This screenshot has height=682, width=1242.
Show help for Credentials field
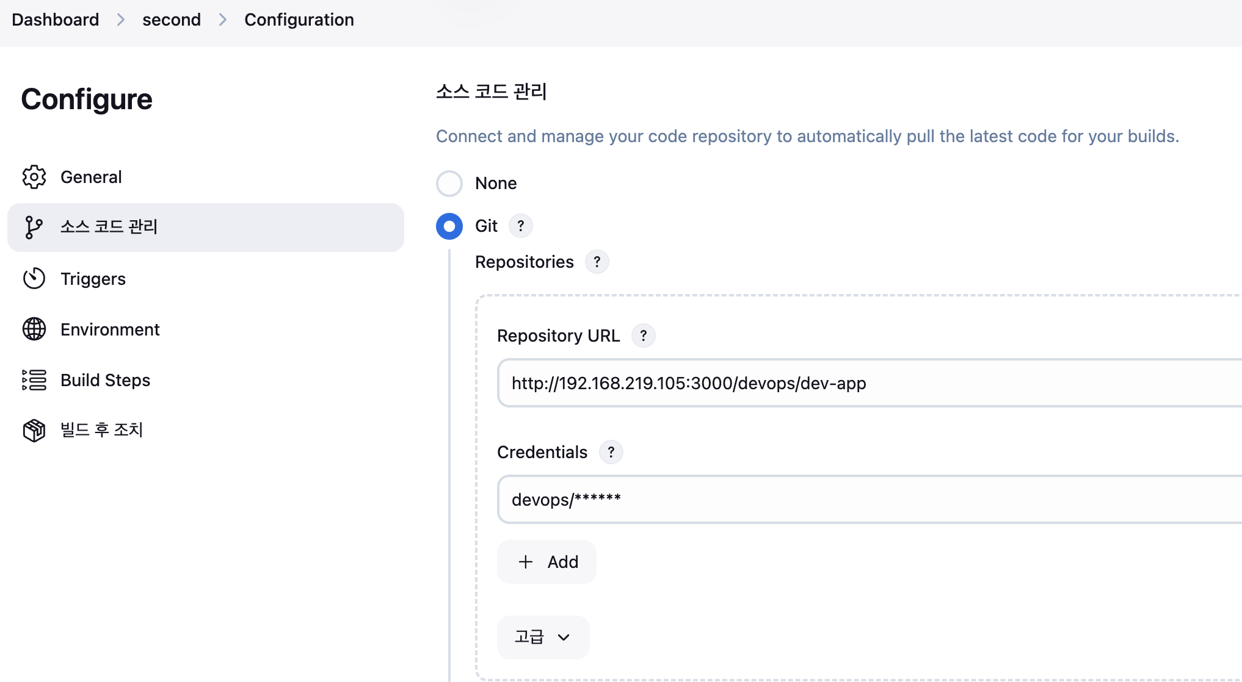(611, 452)
